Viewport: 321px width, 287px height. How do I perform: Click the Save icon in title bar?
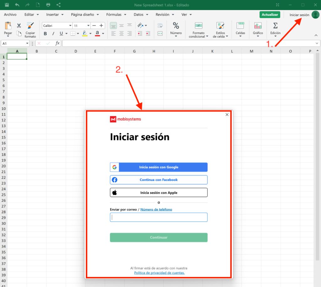point(7,5)
